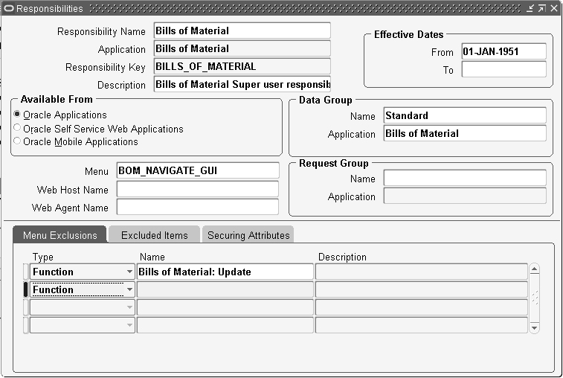Choose Oracle Self Service Web Applications option
563x378 pixels.
pos(17,127)
